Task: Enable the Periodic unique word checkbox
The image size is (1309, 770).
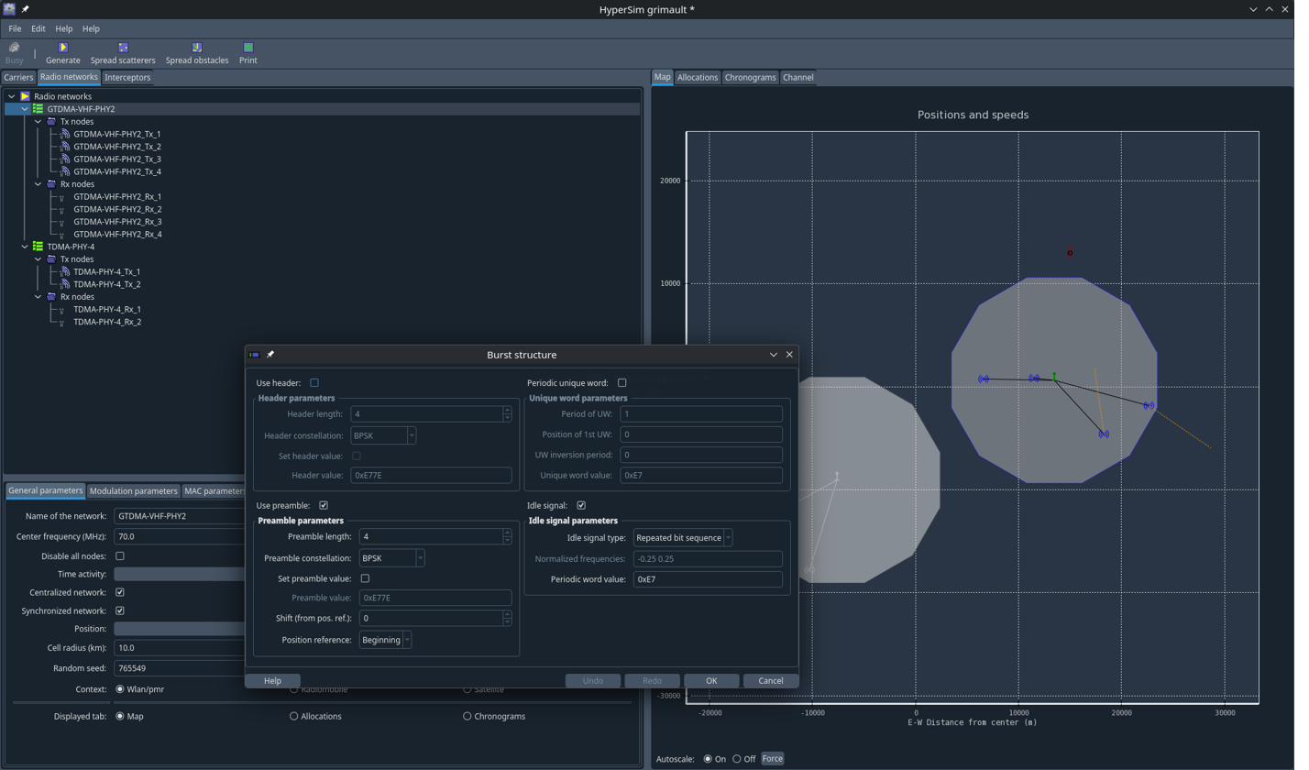Action: (x=622, y=382)
